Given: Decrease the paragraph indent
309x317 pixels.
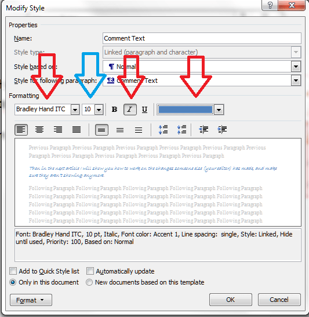Looking at the screenshot, I should [x=203, y=130].
